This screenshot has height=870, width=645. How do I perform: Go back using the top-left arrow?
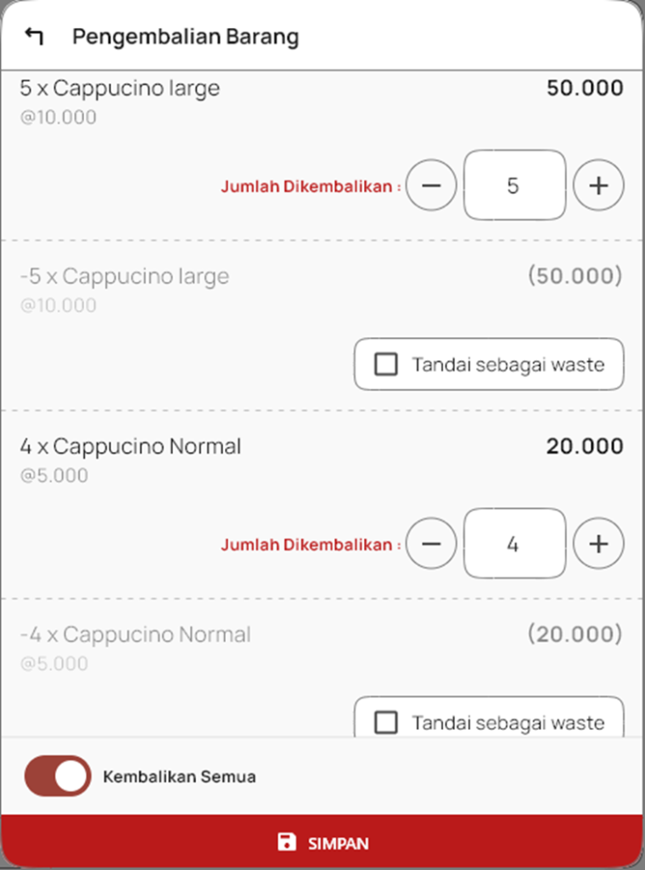[34, 37]
